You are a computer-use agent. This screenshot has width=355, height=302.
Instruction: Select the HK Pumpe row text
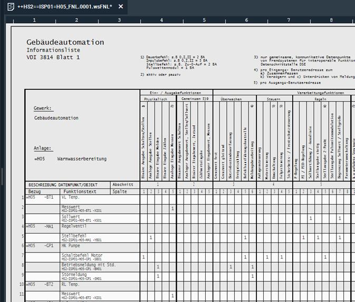pos(71,246)
